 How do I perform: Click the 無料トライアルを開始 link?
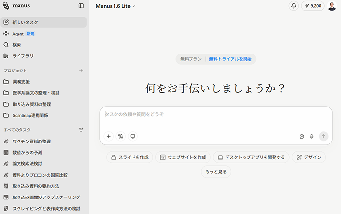(230, 59)
